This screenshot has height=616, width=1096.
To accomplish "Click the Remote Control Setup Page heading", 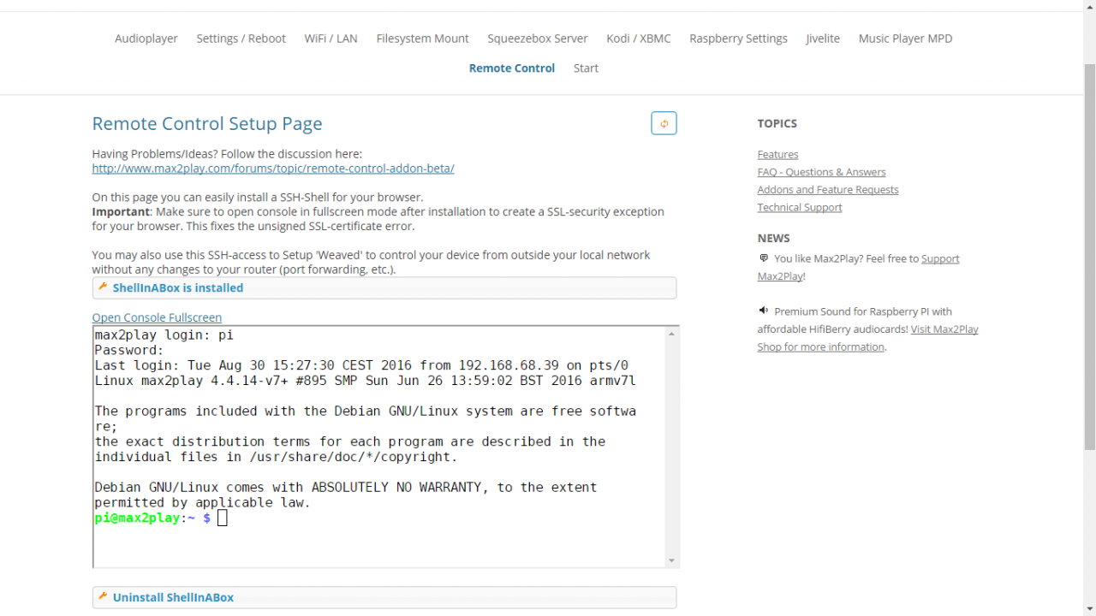I will point(207,123).
